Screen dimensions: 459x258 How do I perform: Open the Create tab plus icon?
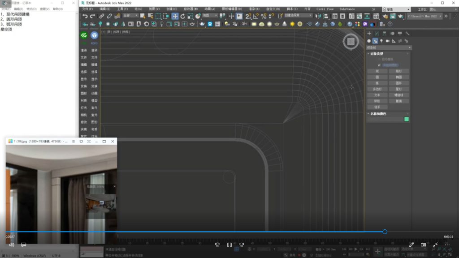coord(369,33)
